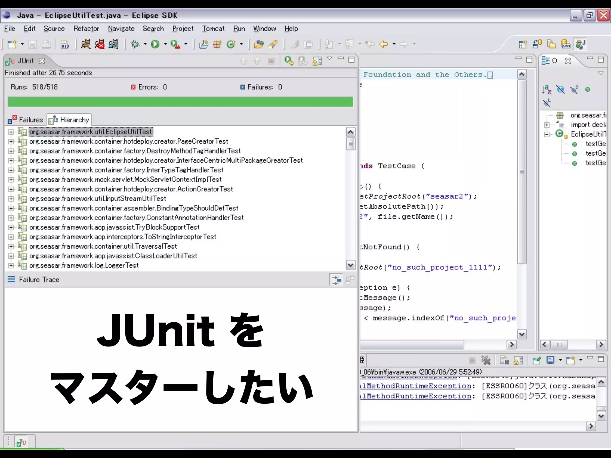Click Hide Non-Public Members green dot icon
Image resolution: width=611 pixels, height=458 pixels.
tap(588, 89)
